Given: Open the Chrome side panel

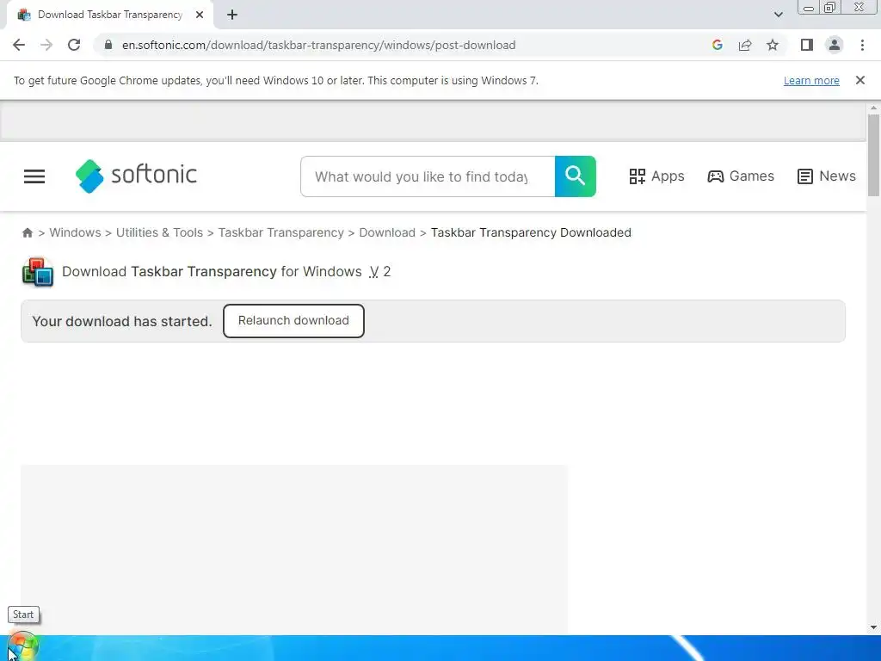Looking at the screenshot, I should pos(807,45).
